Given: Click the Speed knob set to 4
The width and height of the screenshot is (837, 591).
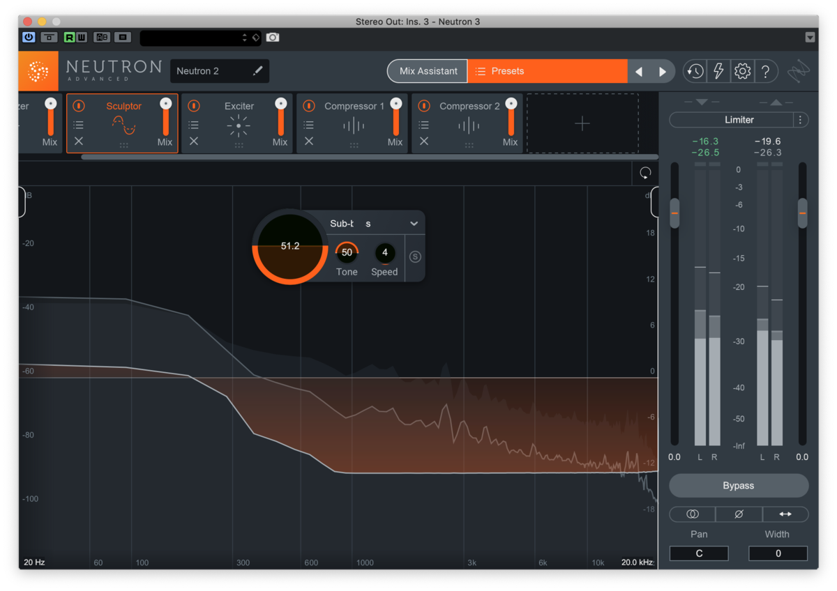Looking at the screenshot, I should point(384,252).
